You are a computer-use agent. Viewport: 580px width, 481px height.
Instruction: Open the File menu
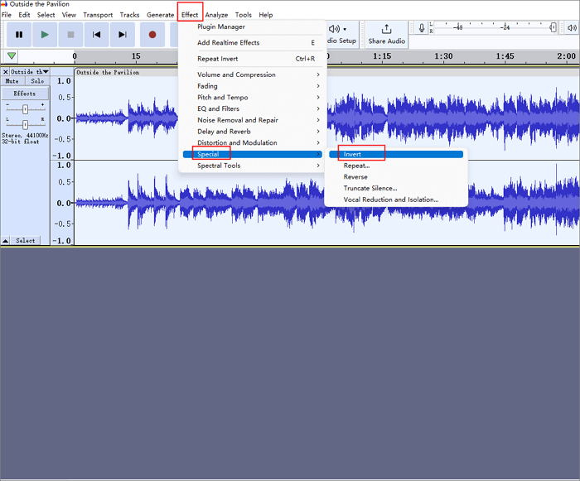(x=7, y=15)
